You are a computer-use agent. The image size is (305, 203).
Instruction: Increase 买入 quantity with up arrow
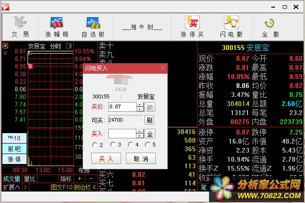[x=140, y=131]
